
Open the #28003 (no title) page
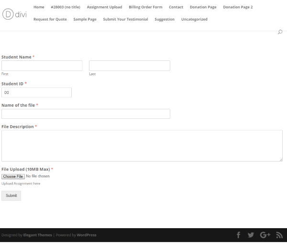pos(66,7)
